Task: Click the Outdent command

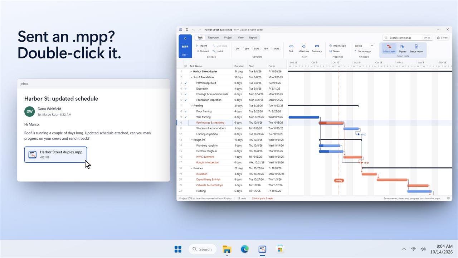Action: pyautogui.click(x=203, y=51)
